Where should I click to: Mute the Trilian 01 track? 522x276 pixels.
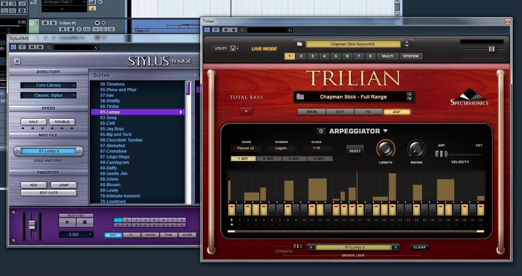[x=45, y=23]
